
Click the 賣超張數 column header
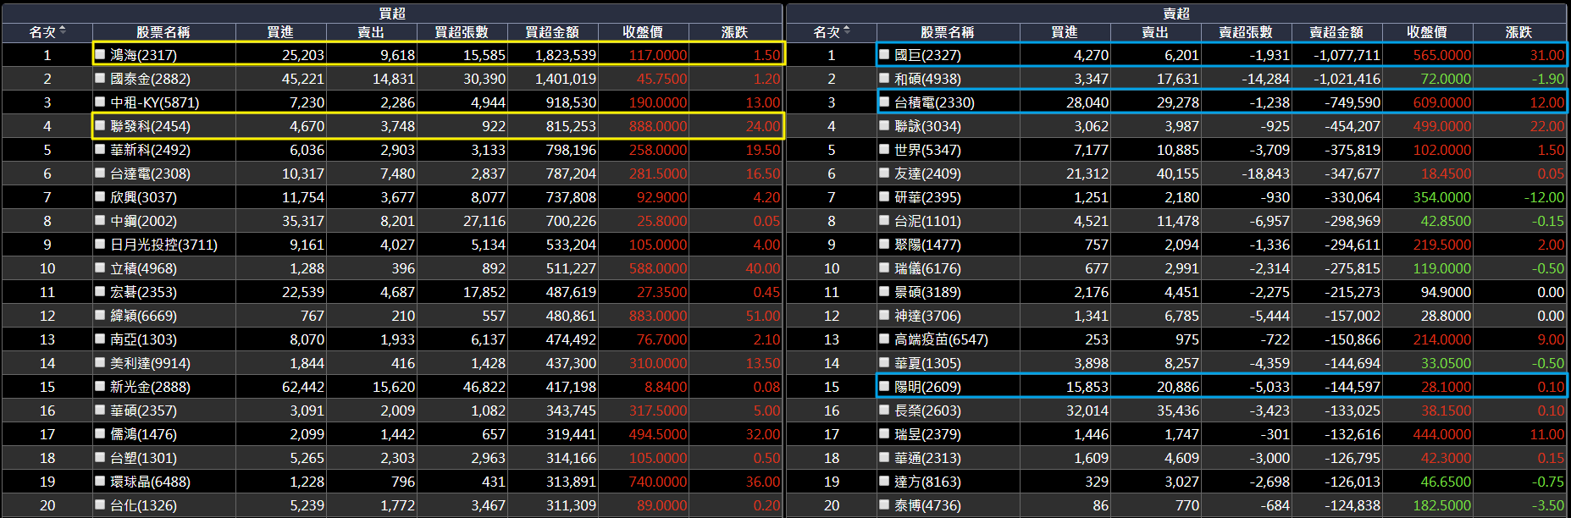[1246, 32]
